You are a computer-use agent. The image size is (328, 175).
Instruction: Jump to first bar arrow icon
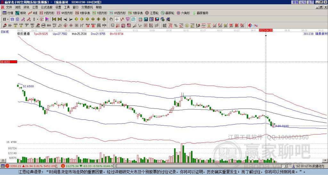(54, 19)
